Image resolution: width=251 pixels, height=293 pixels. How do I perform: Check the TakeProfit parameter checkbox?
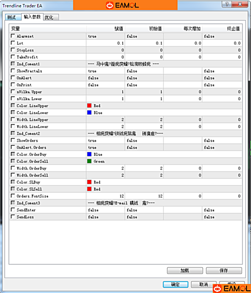click(13, 57)
